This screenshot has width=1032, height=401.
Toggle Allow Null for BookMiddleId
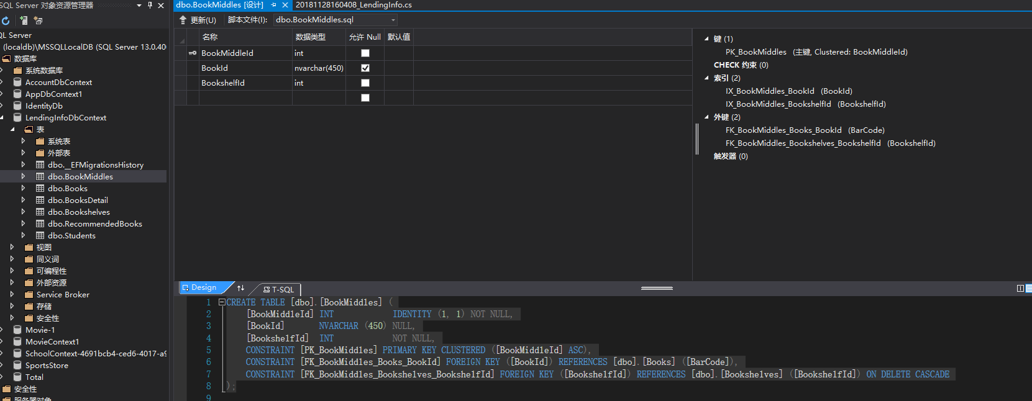point(365,53)
